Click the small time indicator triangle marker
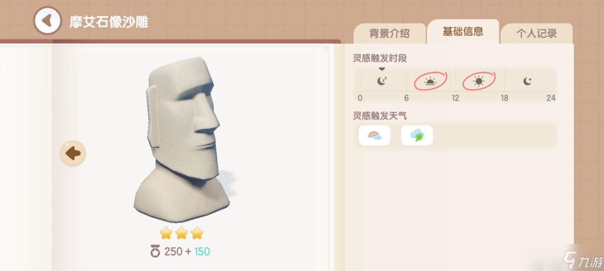Image resolution: width=604 pixels, height=271 pixels. tap(382, 69)
